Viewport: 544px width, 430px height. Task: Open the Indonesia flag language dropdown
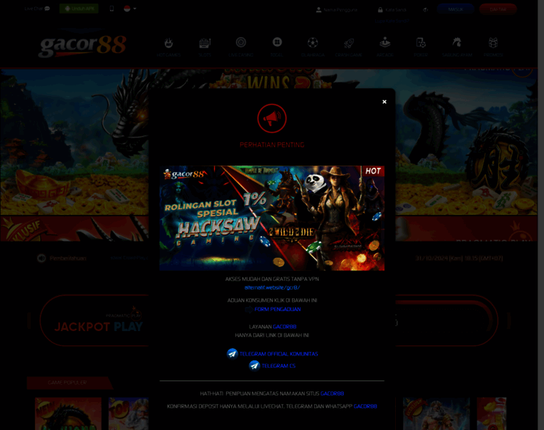[x=130, y=9]
